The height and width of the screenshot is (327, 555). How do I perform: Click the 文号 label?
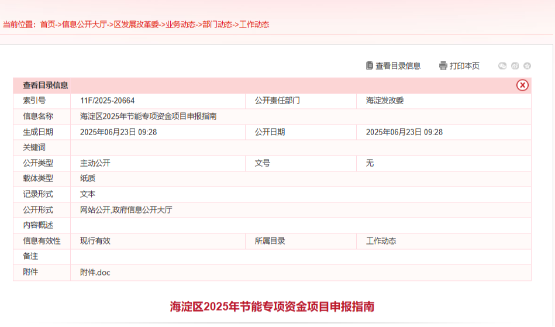click(262, 163)
